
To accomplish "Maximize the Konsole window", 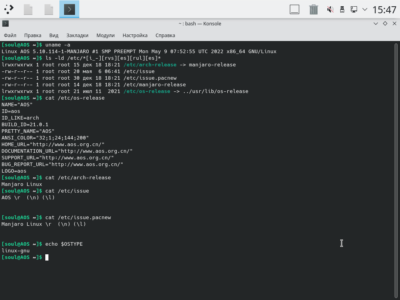I will [x=385, y=23].
